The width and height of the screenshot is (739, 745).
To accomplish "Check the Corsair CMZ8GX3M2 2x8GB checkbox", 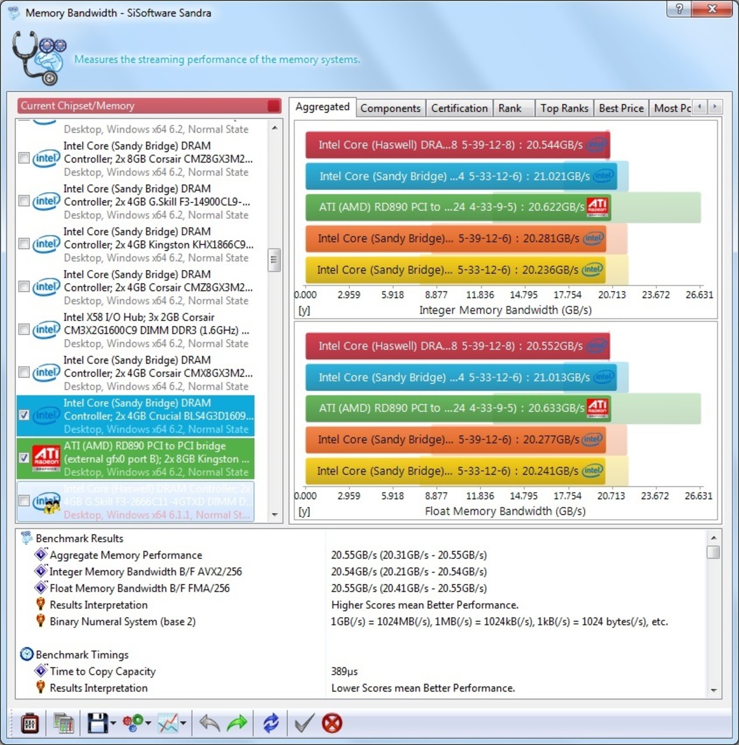I will (x=24, y=158).
